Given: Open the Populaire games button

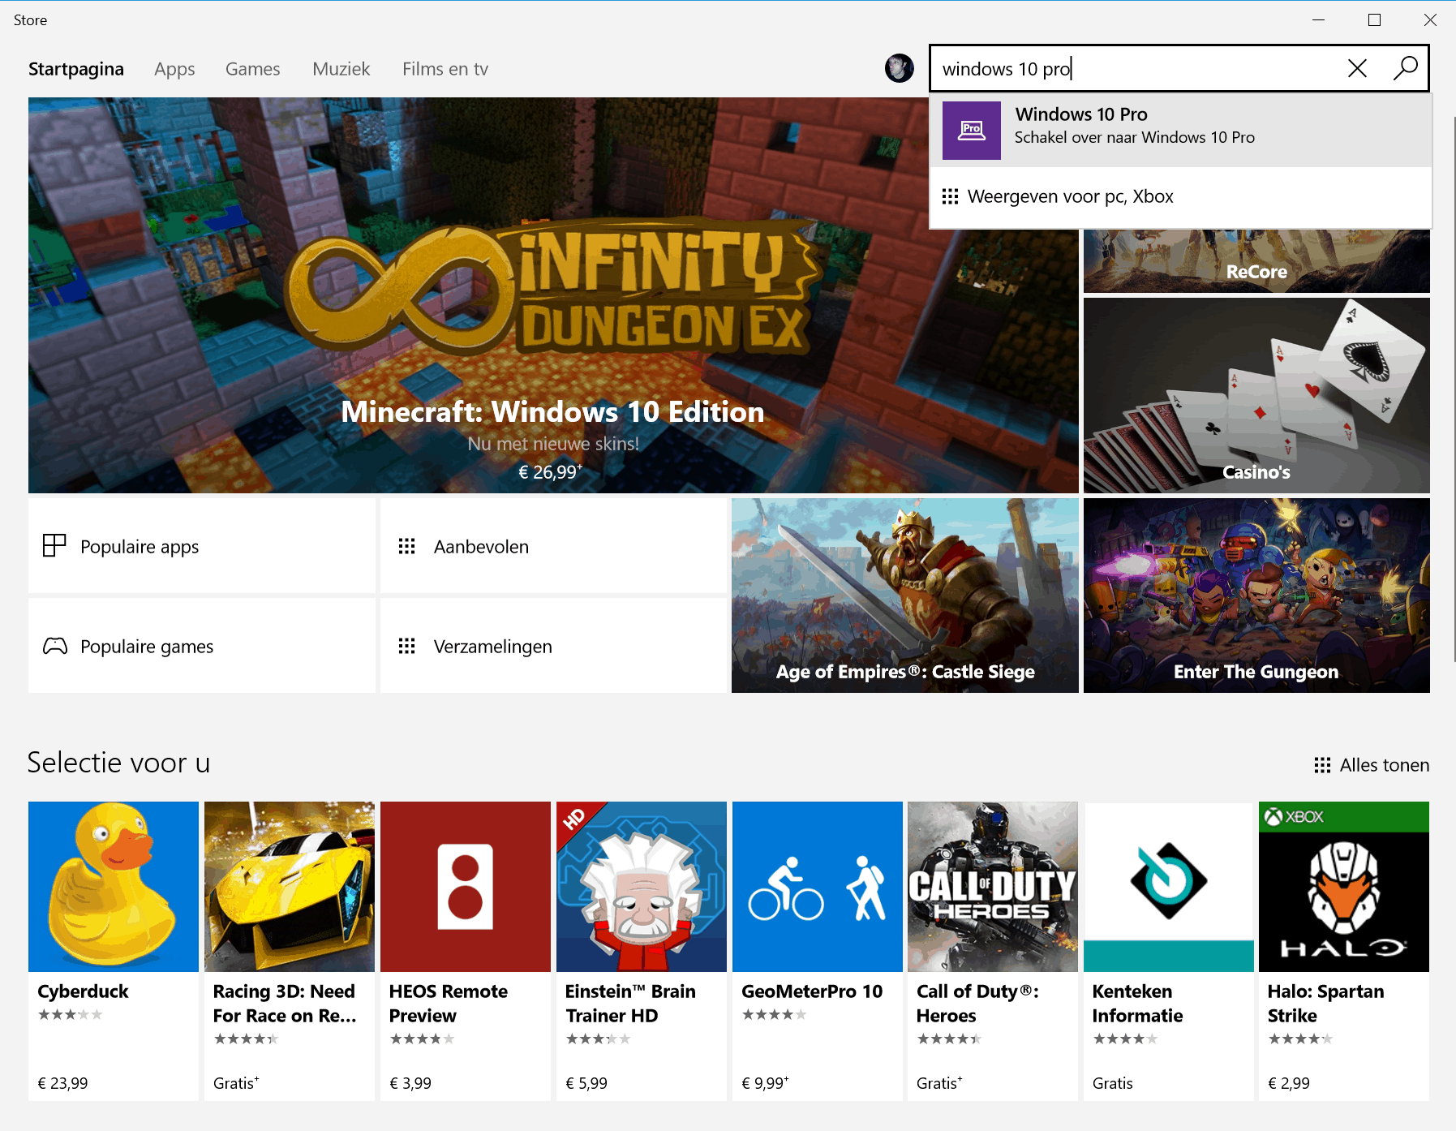Looking at the screenshot, I should [202, 646].
